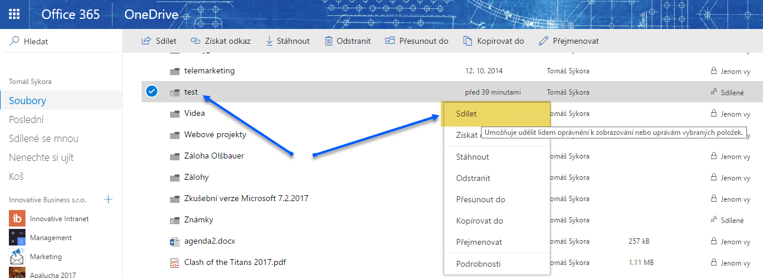Viewport: 763px width, 278px height.
Task: Choose Přesunout do in the context menu
Action: pyautogui.click(x=496, y=199)
